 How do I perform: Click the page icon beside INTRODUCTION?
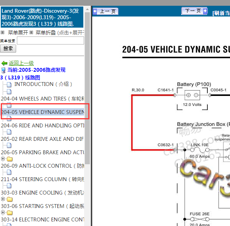(x=9, y=84)
